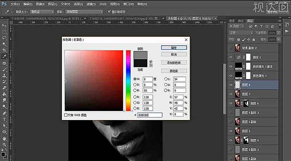Viewport: 291px width, 161px height.
Task: Select the Move tool in toolbar
Action: (x=4, y=25)
